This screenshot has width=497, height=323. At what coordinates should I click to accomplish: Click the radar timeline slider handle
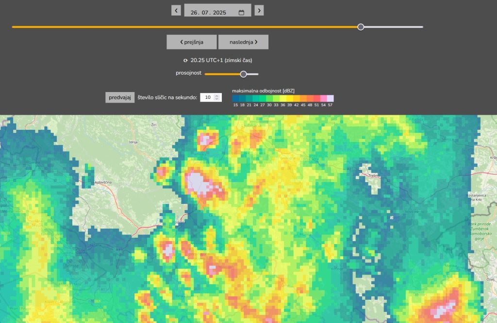tap(361, 27)
